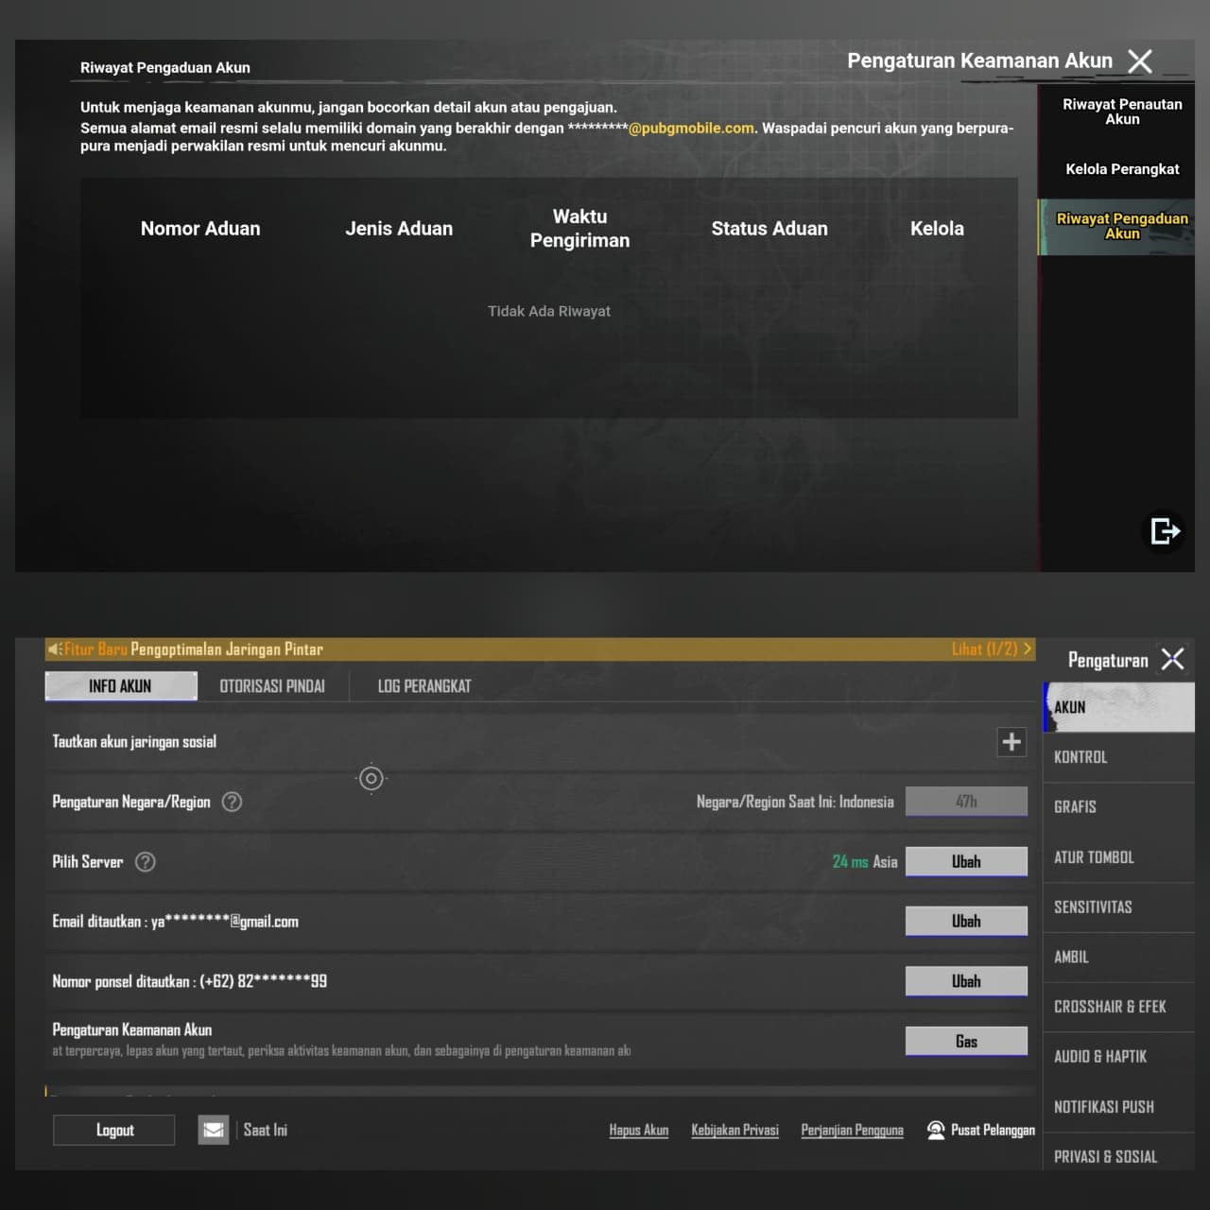Click Ubah button for linked phone number
1210x1210 pixels.
tap(966, 981)
